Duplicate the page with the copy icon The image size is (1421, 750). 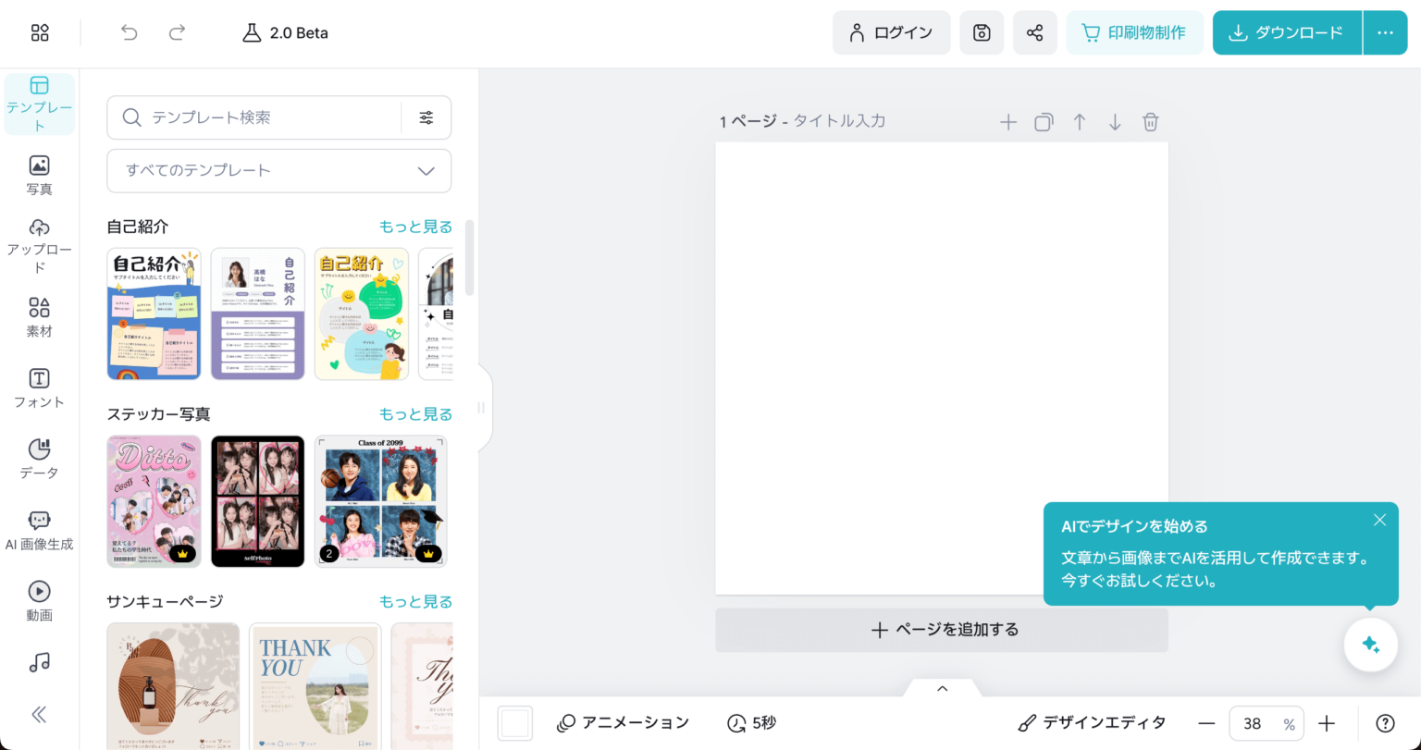[1044, 121]
